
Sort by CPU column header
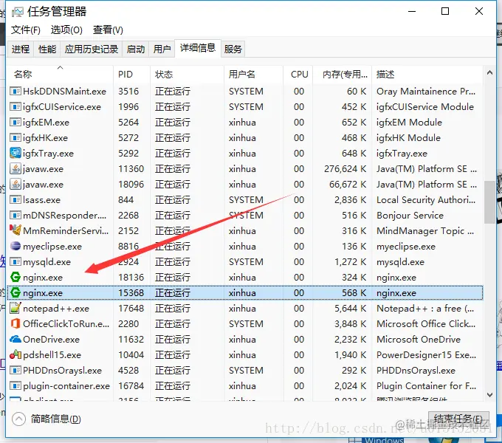pyautogui.click(x=299, y=75)
